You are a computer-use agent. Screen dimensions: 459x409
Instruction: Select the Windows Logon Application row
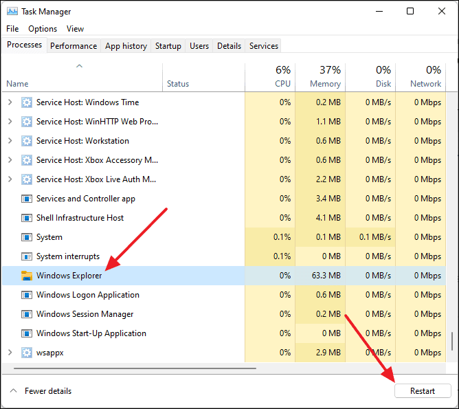coord(224,295)
